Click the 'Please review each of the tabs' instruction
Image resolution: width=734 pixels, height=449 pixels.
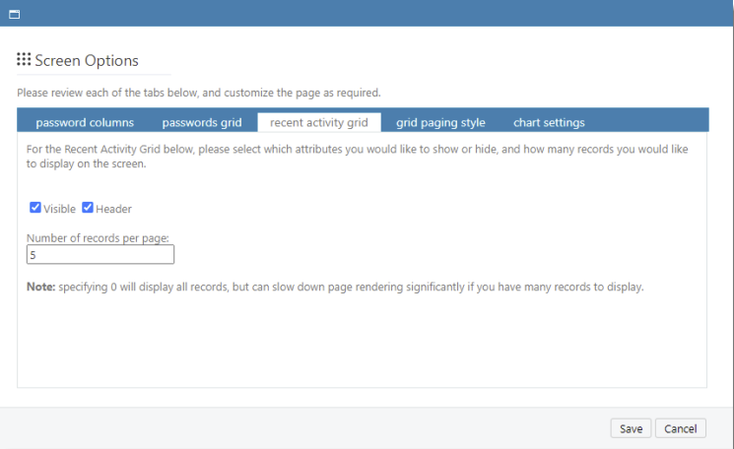point(198,93)
